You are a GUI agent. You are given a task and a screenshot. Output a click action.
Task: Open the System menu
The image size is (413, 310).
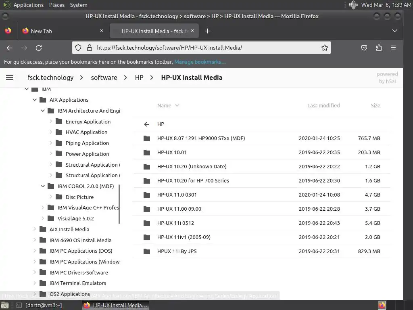(x=79, y=5)
